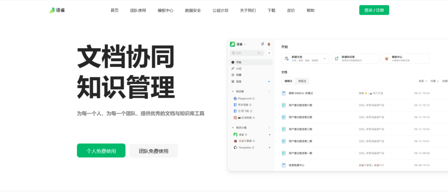Click the 团队免费使用 button
448x192 pixels.
(154, 150)
